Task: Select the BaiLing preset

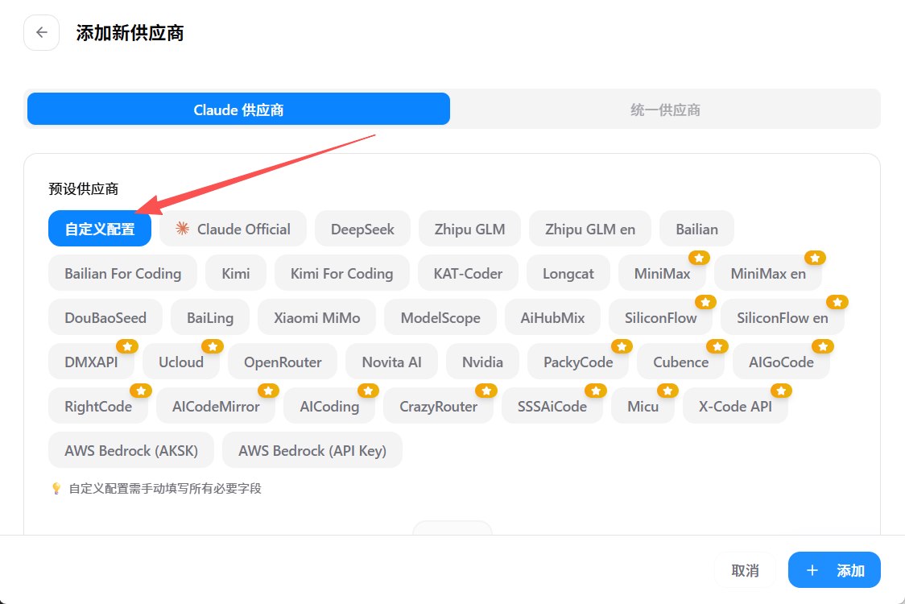Action: (210, 317)
